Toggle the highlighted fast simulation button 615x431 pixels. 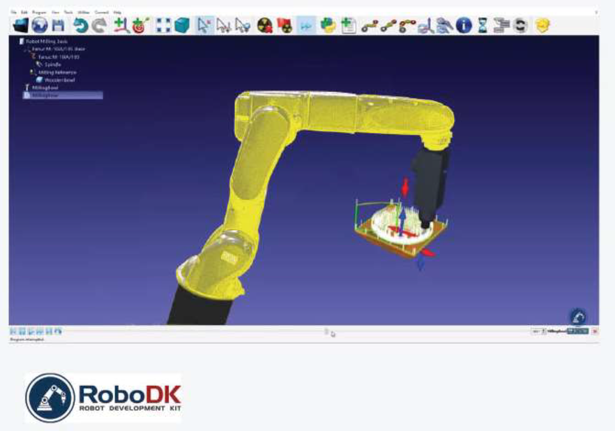point(306,26)
